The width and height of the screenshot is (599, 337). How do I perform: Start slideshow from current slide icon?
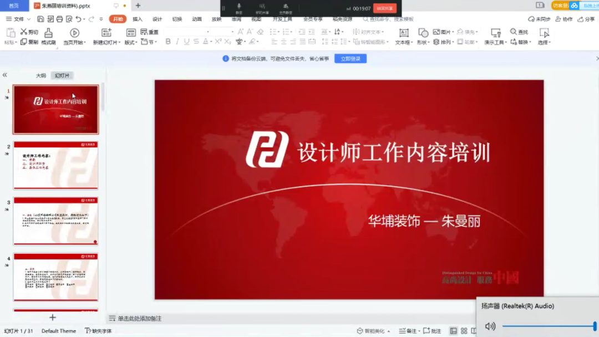[x=74, y=33]
